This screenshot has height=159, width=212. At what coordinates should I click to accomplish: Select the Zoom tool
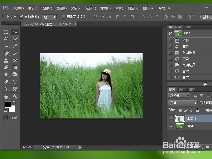(15, 96)
